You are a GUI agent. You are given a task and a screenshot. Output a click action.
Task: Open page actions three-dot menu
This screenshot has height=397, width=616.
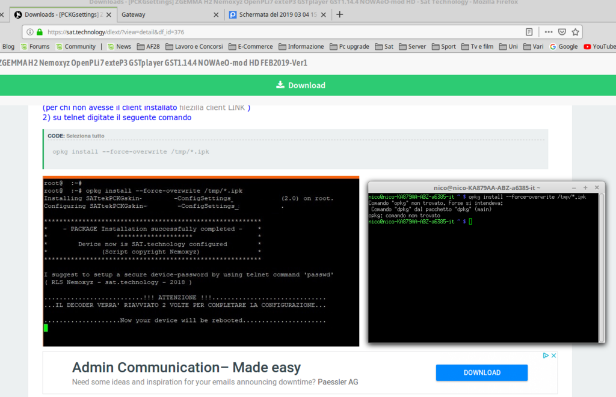549,32
